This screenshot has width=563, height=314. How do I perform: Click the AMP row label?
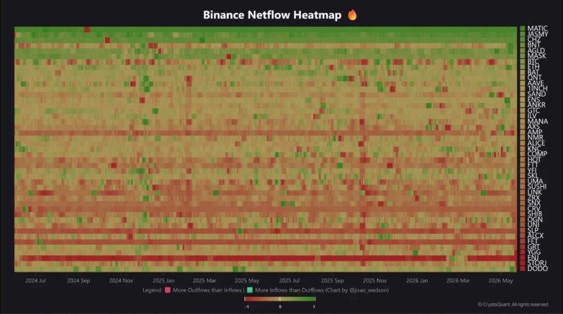tap(534, 132)
